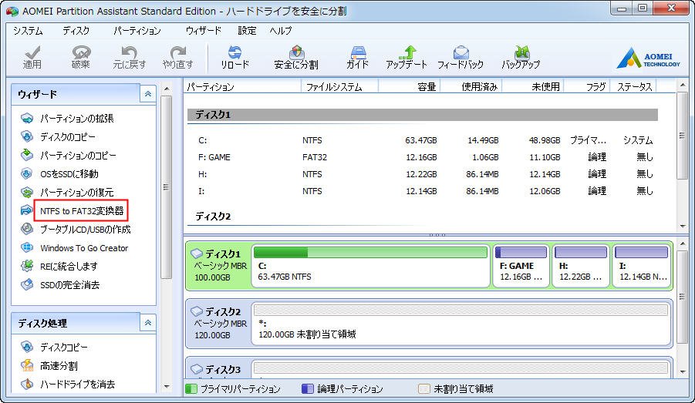Select the I: 12.14GB block in the disk map

641,266
